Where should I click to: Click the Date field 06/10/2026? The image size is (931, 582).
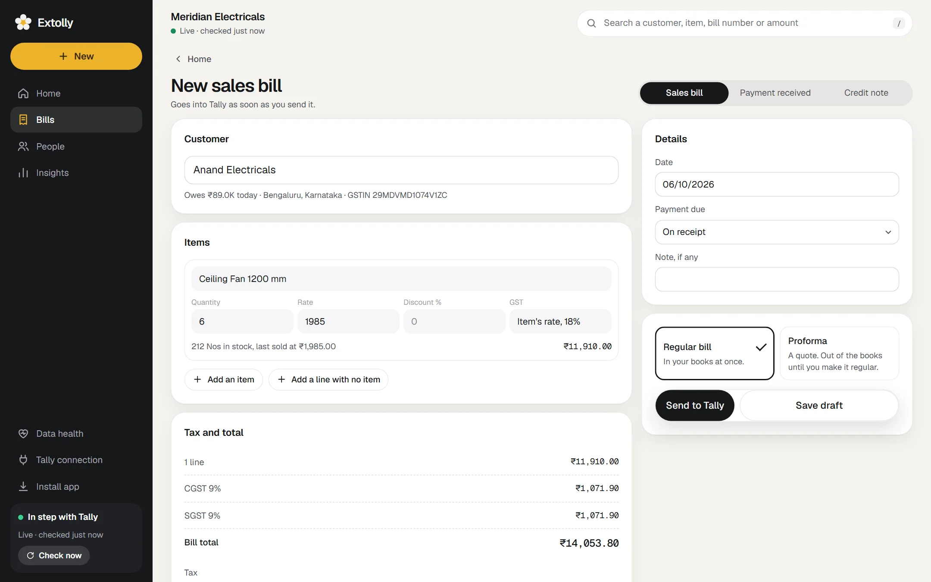click(777, 184)
